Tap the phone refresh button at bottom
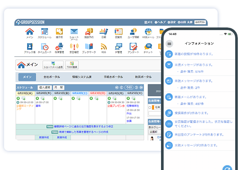The image size is (240, 170). (227, 168)
